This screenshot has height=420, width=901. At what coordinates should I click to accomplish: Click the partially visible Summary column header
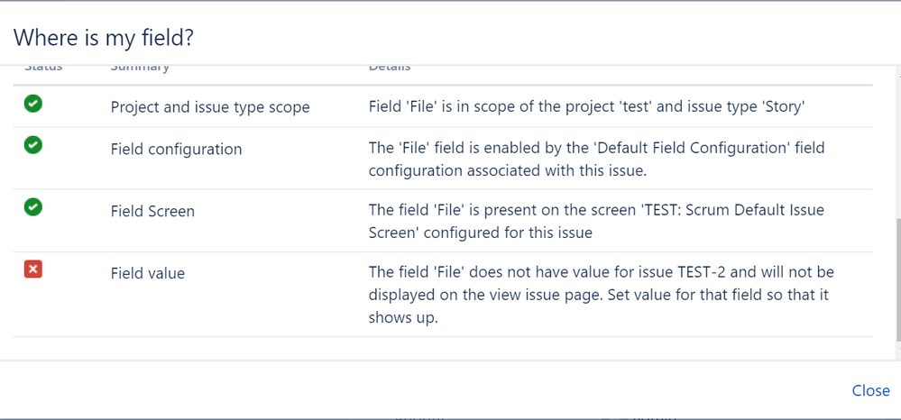click(140, 68)
